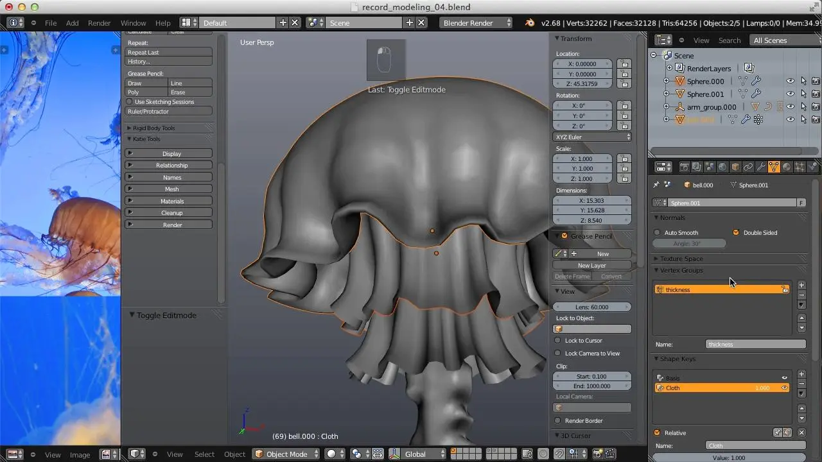Click the vertex group Name field 'thickness'

pos(756,345)
